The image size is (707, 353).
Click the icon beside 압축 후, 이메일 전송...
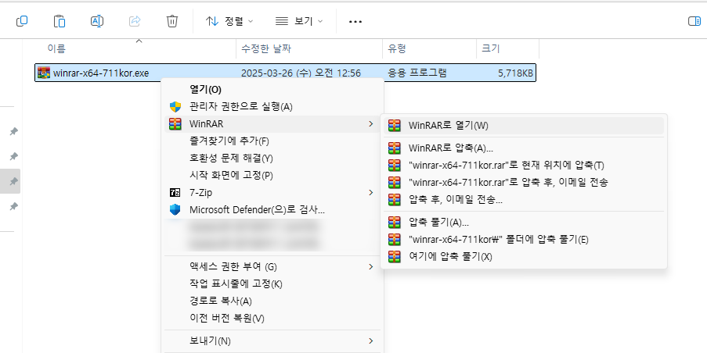tap(395, 199)
